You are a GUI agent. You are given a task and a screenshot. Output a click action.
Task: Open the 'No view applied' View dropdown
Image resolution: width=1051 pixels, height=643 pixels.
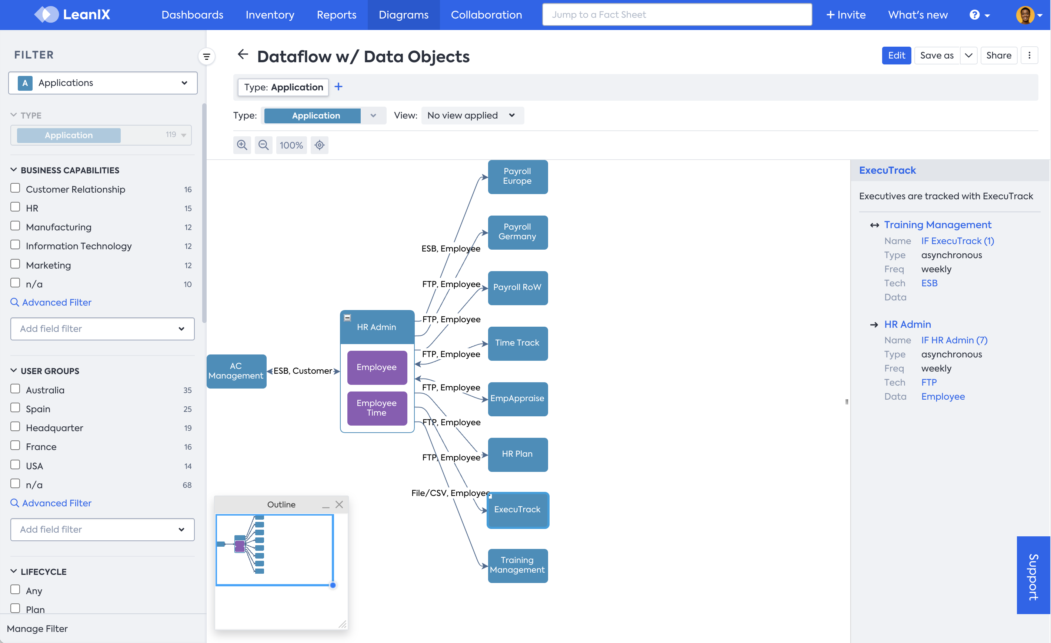(x=472, y=115)
